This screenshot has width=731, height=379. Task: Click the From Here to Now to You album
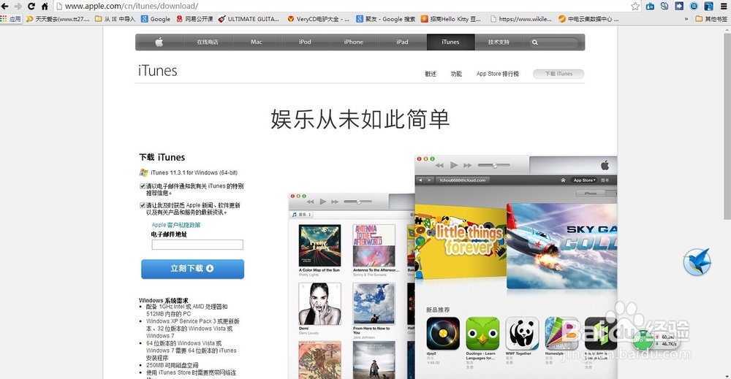[374, 304]
